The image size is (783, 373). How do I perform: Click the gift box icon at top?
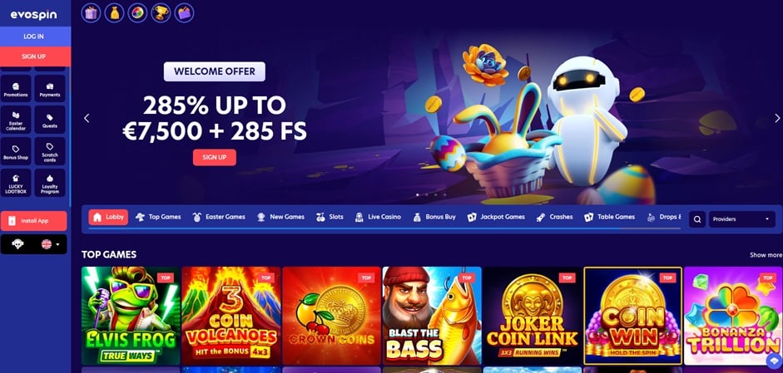[x=91, y=13]
